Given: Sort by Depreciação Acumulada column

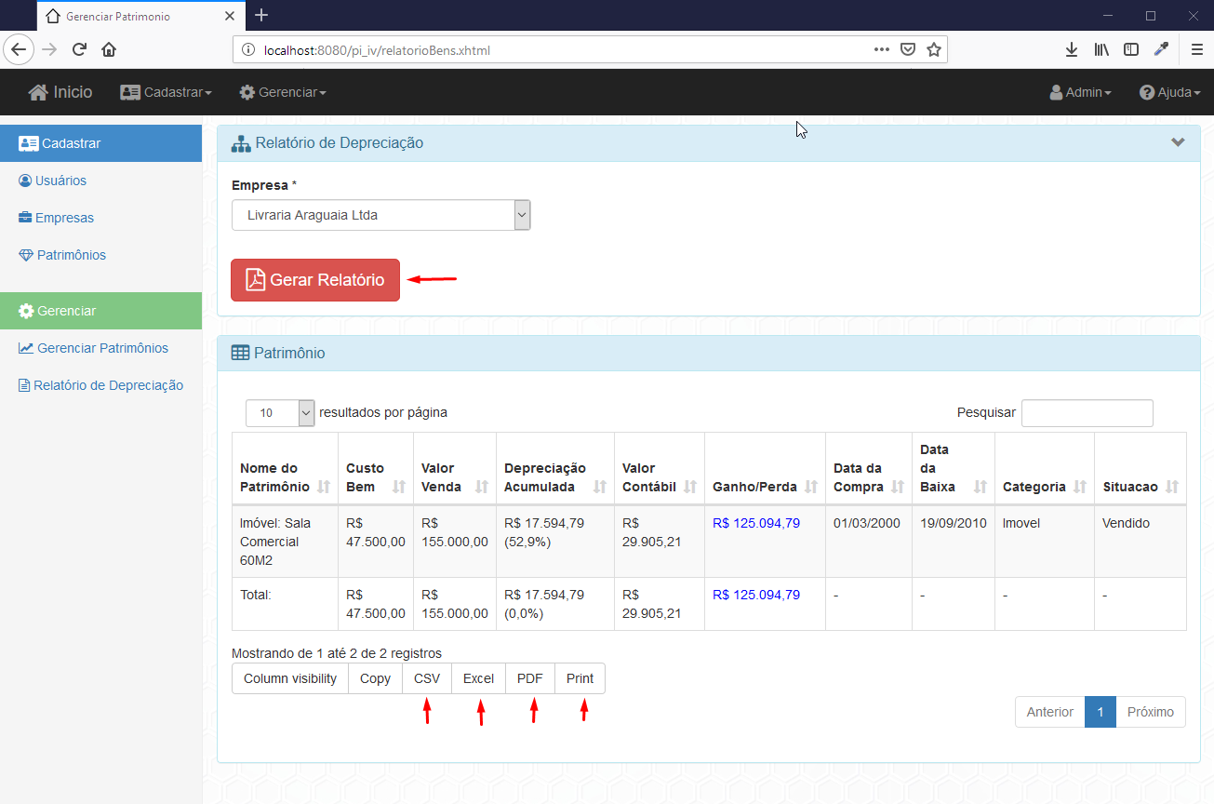Looking at the screenshot, I should (555, 469).
